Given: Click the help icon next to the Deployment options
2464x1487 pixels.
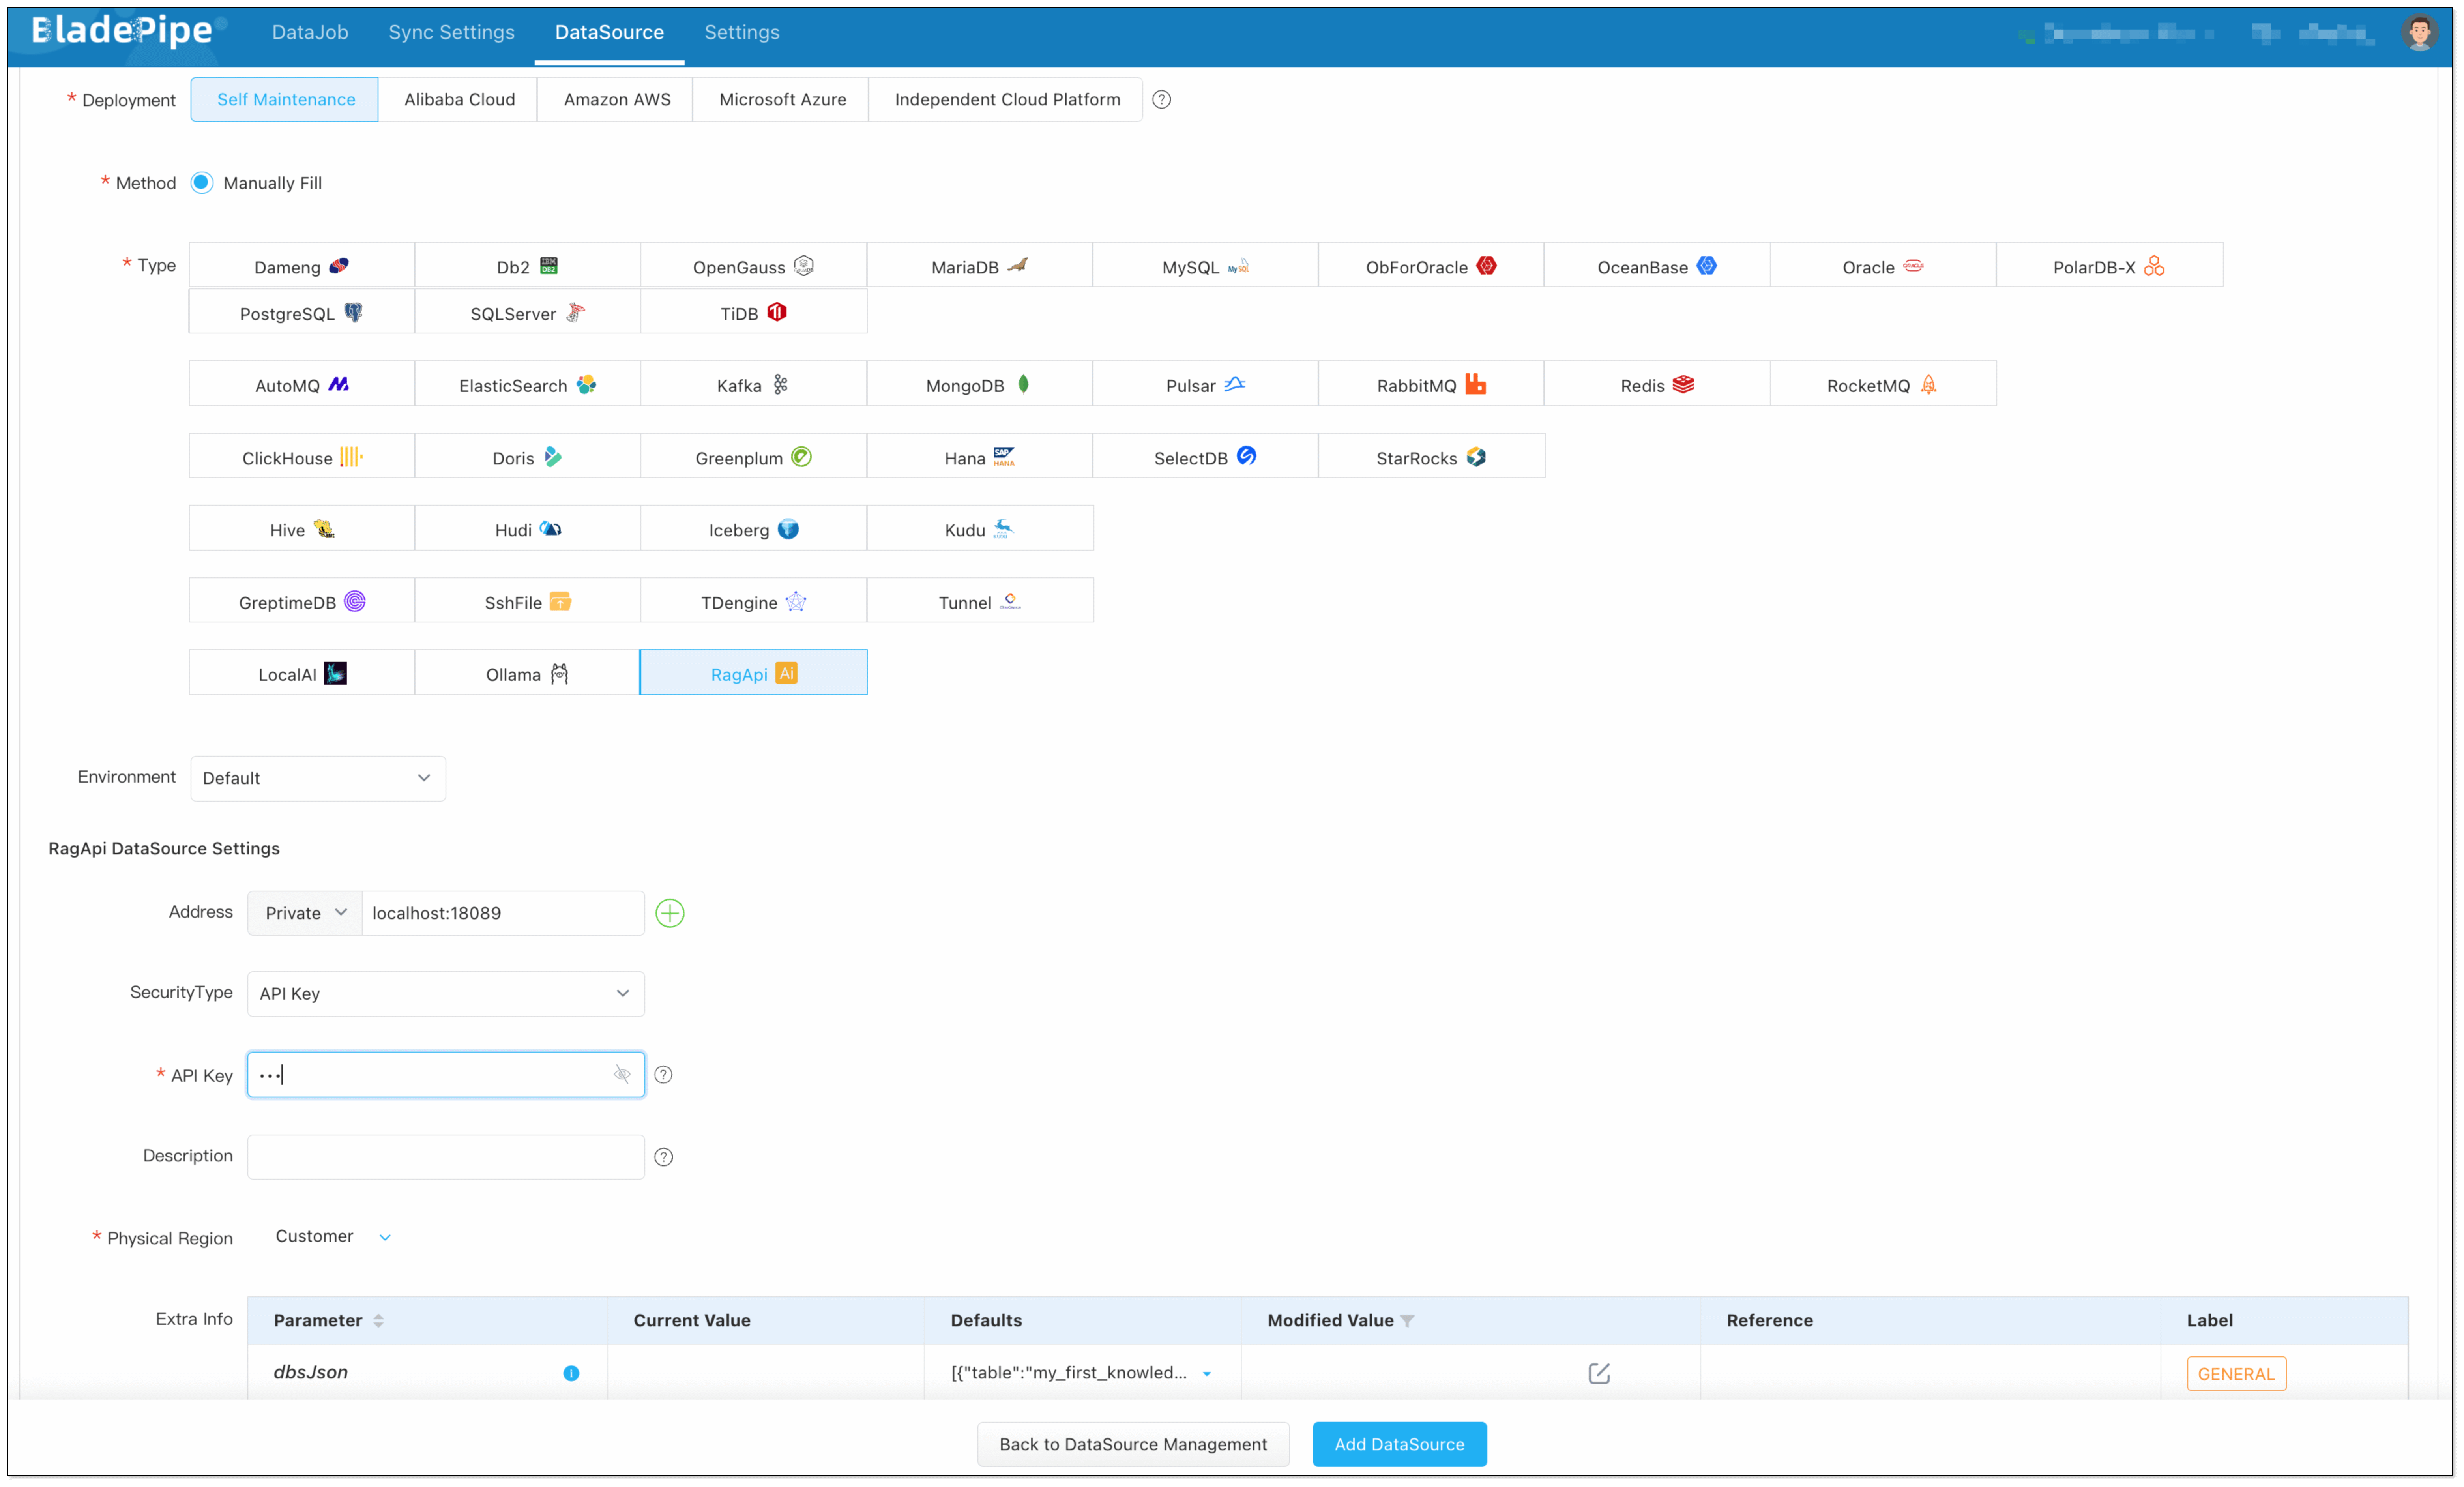Looking at the screenshot, I should tap(1161, 99).
